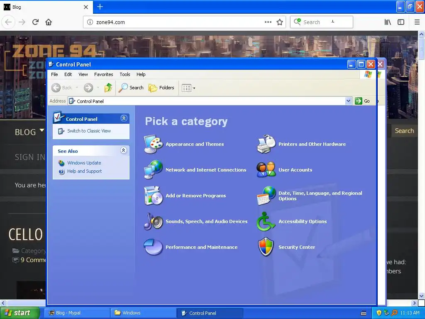
Task: Open Sounds, Speech, and Audio Devices icon
Action: (x=154, y=221)
